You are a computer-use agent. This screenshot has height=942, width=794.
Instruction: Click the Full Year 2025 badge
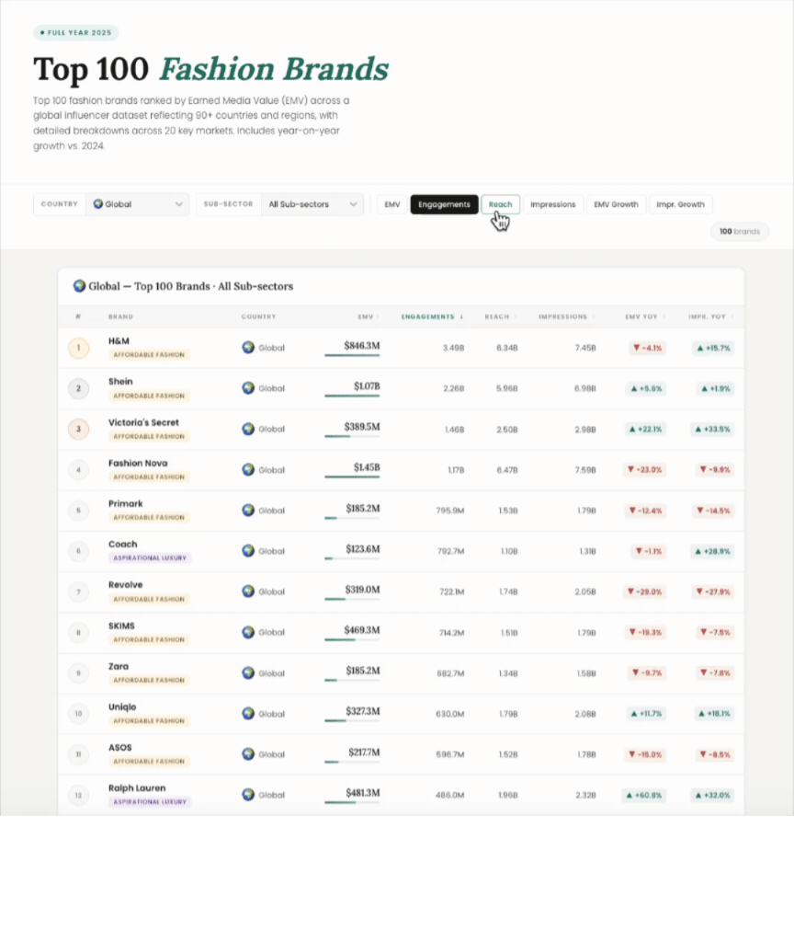point(75,32)
